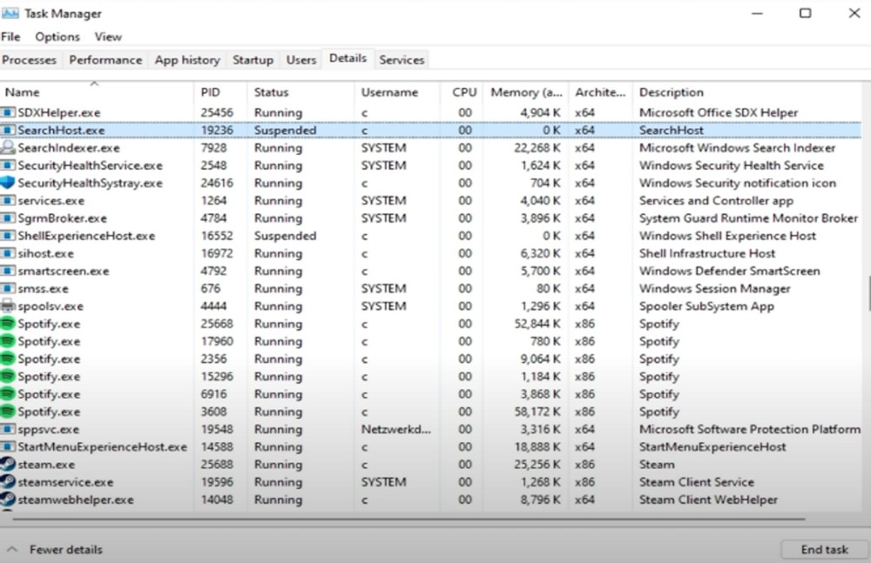Sort by the Username column header

(x=396, y=92)
